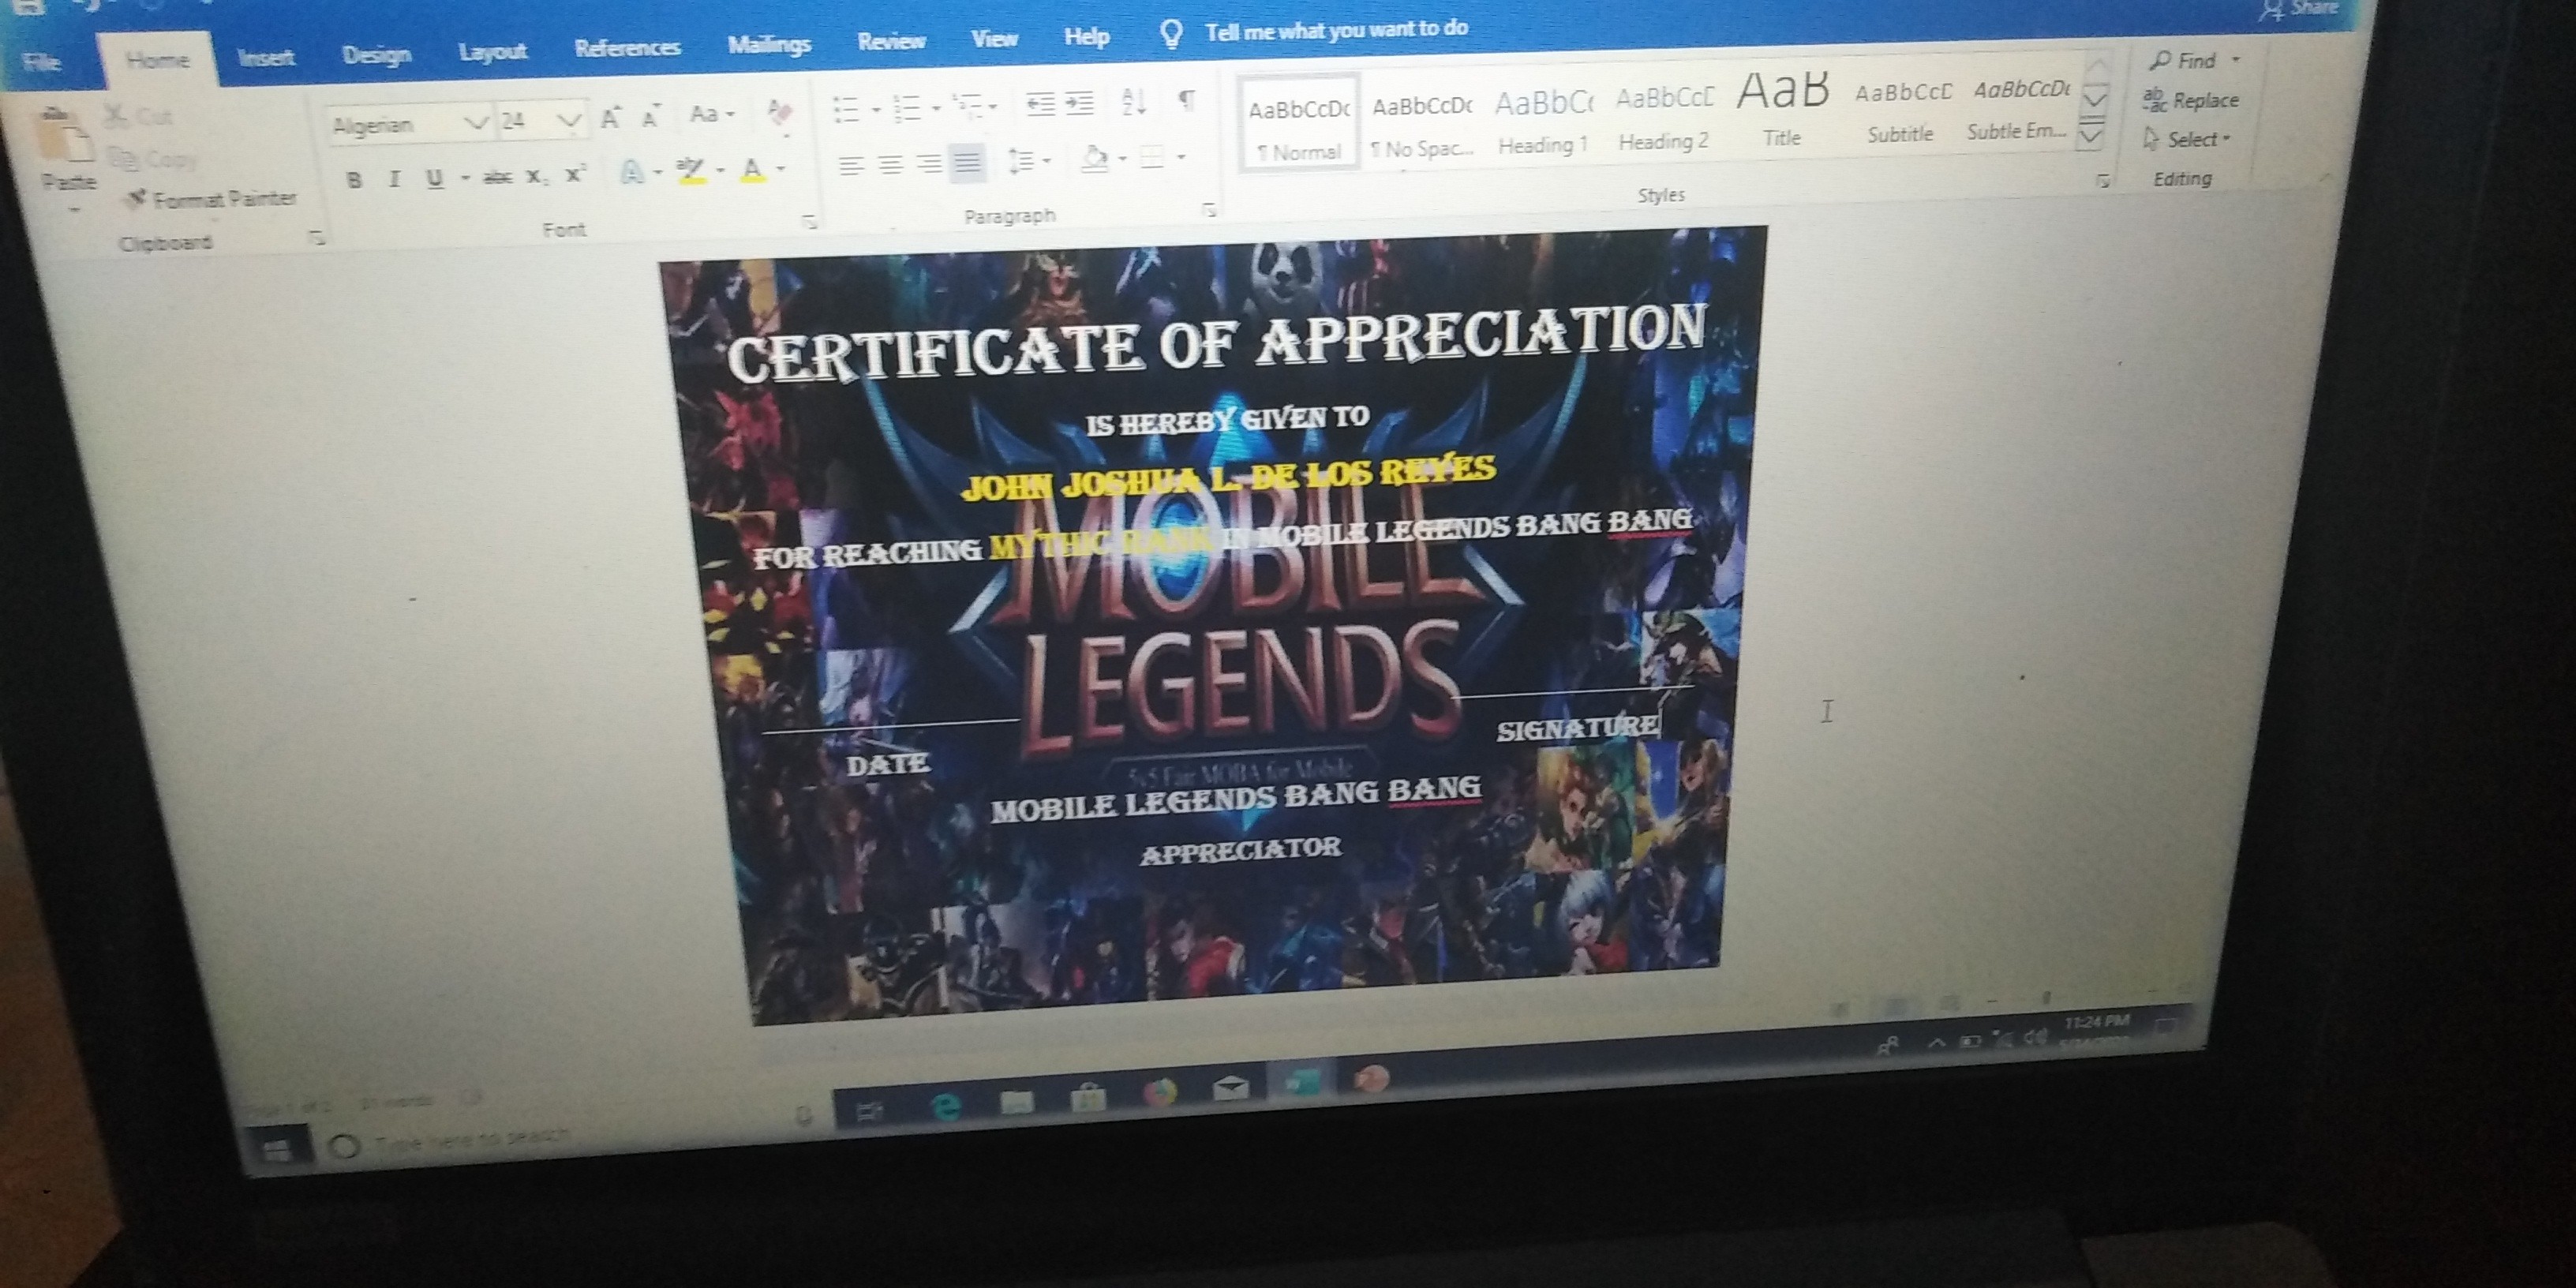The height and width of the screenshot is (1288, 2576).
Task: Click the Paste clipboard icon
Action: click(66, 135)
